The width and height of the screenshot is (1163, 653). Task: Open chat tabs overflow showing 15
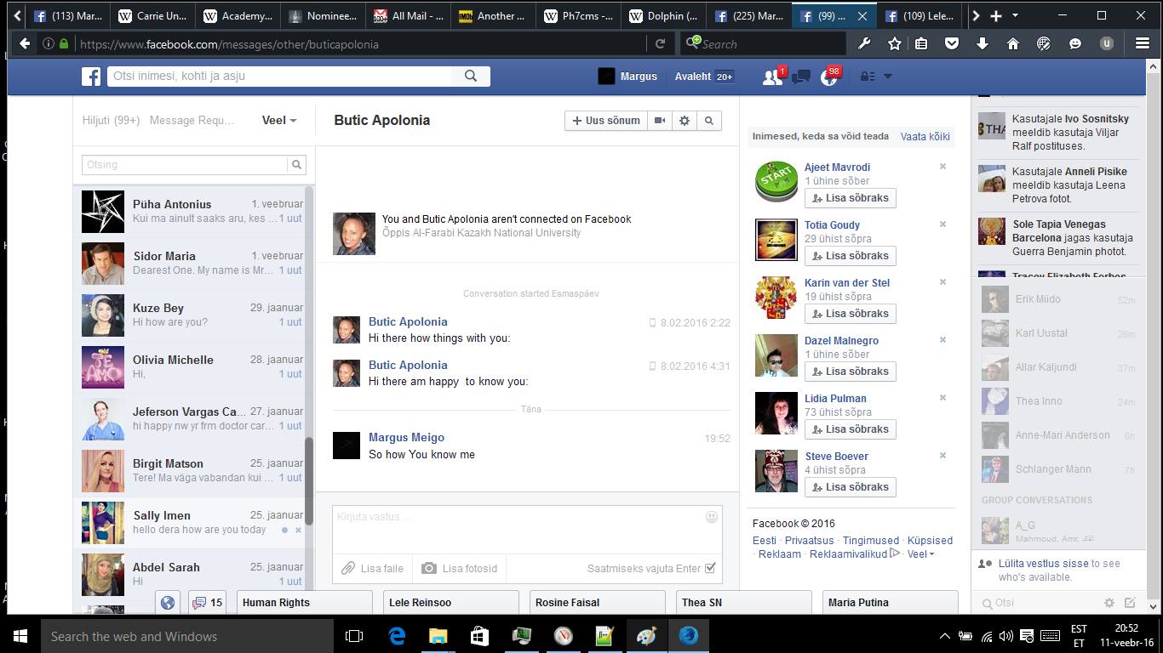tap(208, 603)
